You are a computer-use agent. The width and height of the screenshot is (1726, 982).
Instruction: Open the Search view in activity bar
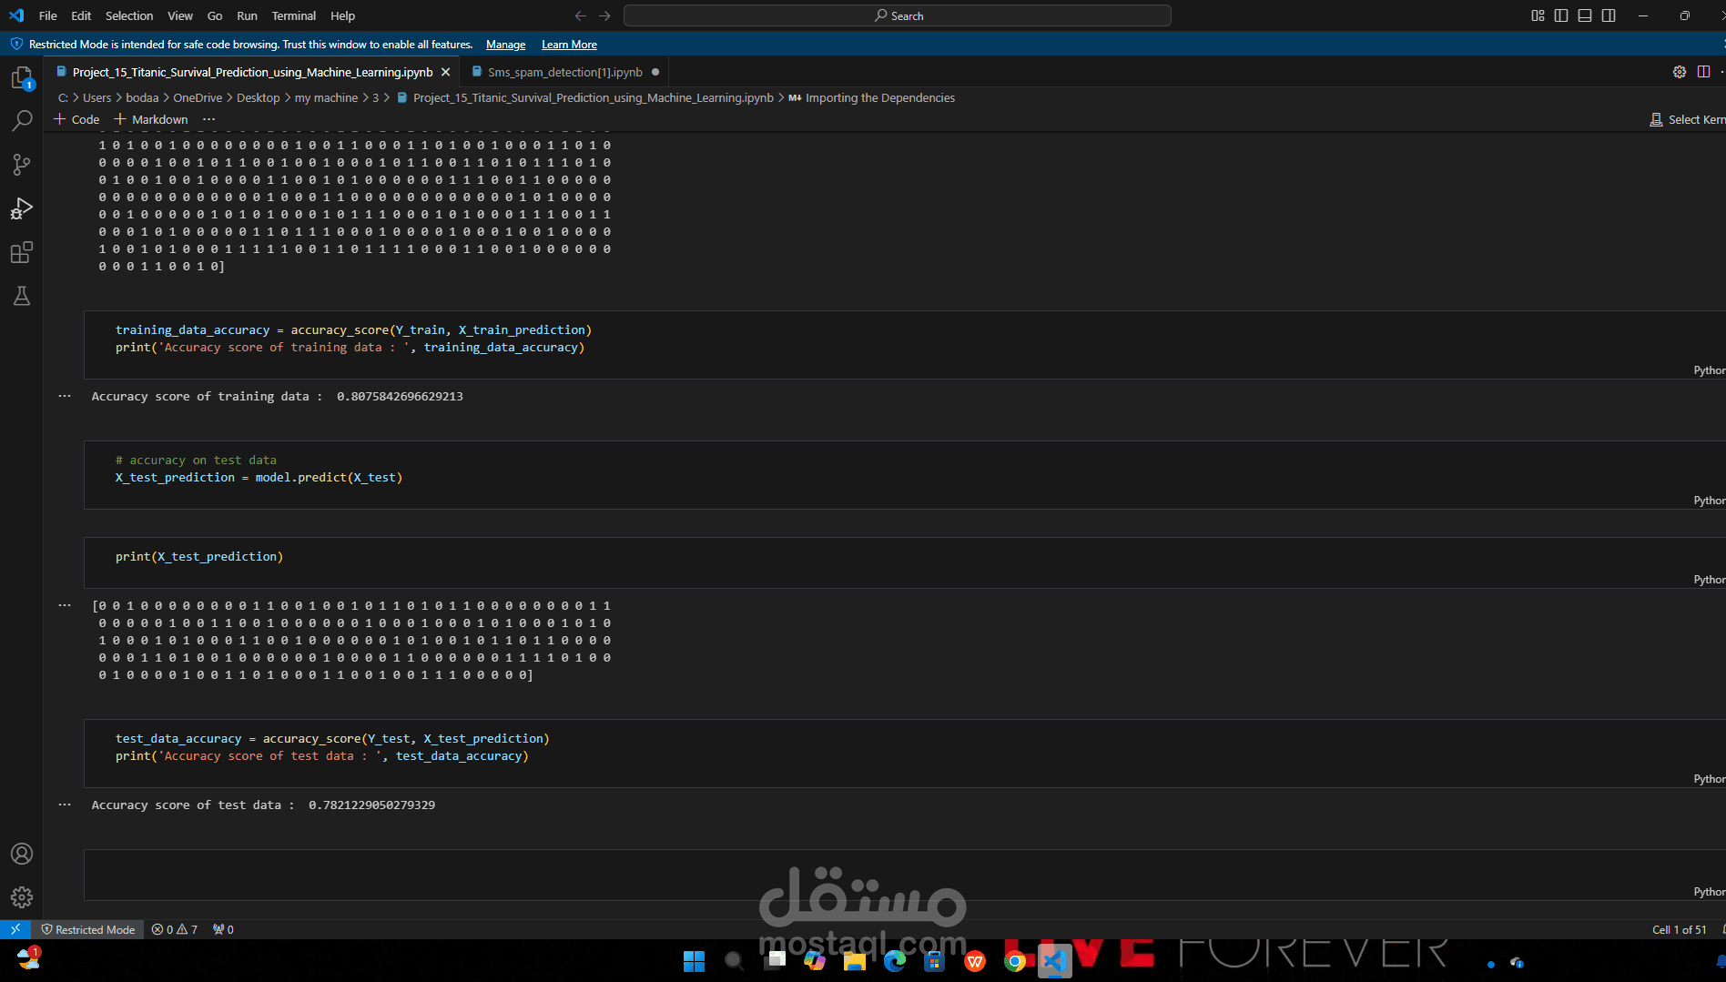[22, 120]
